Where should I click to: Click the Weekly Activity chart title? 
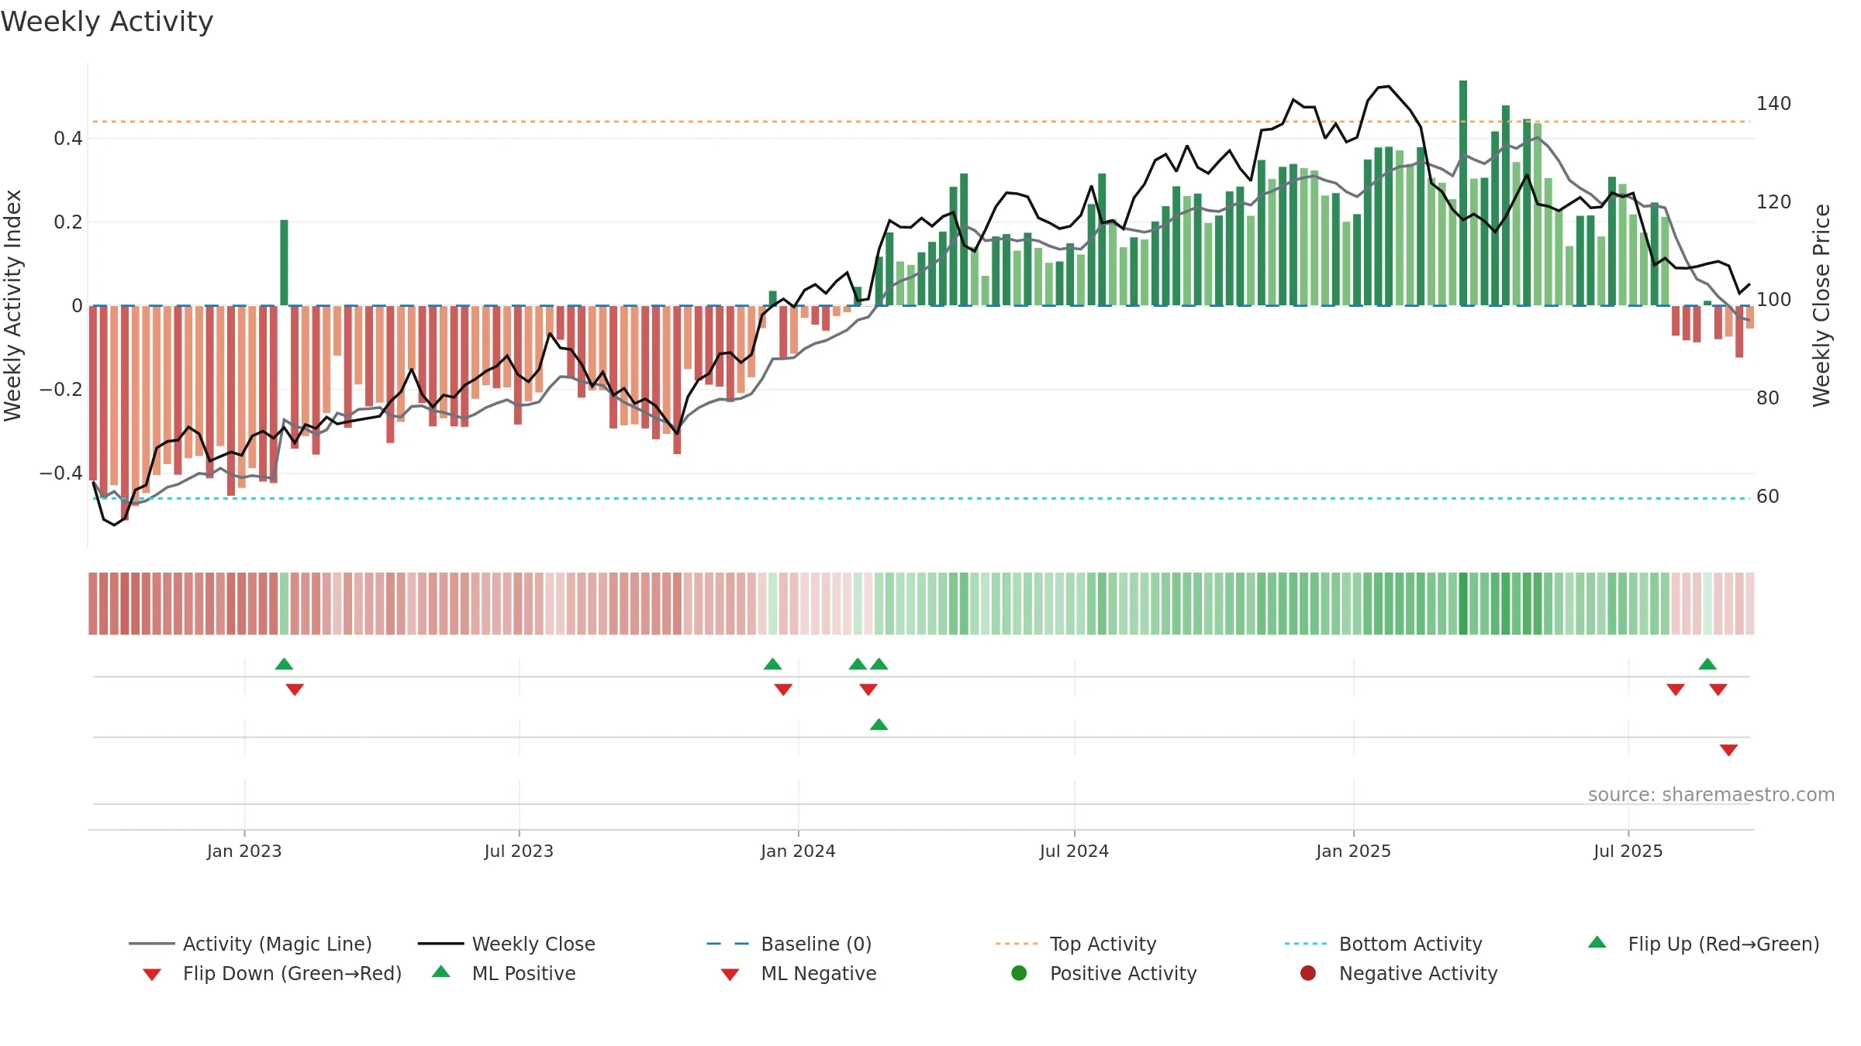coord(107,22)
